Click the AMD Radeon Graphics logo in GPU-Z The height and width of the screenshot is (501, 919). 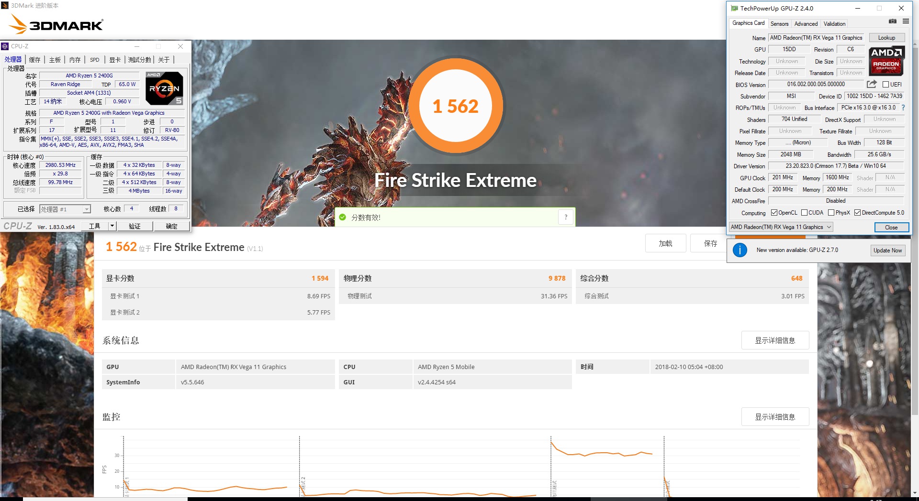click(x=886, y=61)
